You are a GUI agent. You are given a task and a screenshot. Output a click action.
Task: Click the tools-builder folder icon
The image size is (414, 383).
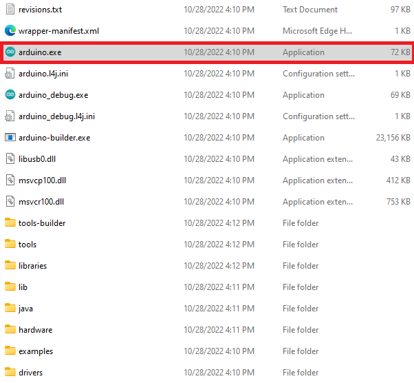[x=10, y=223]
